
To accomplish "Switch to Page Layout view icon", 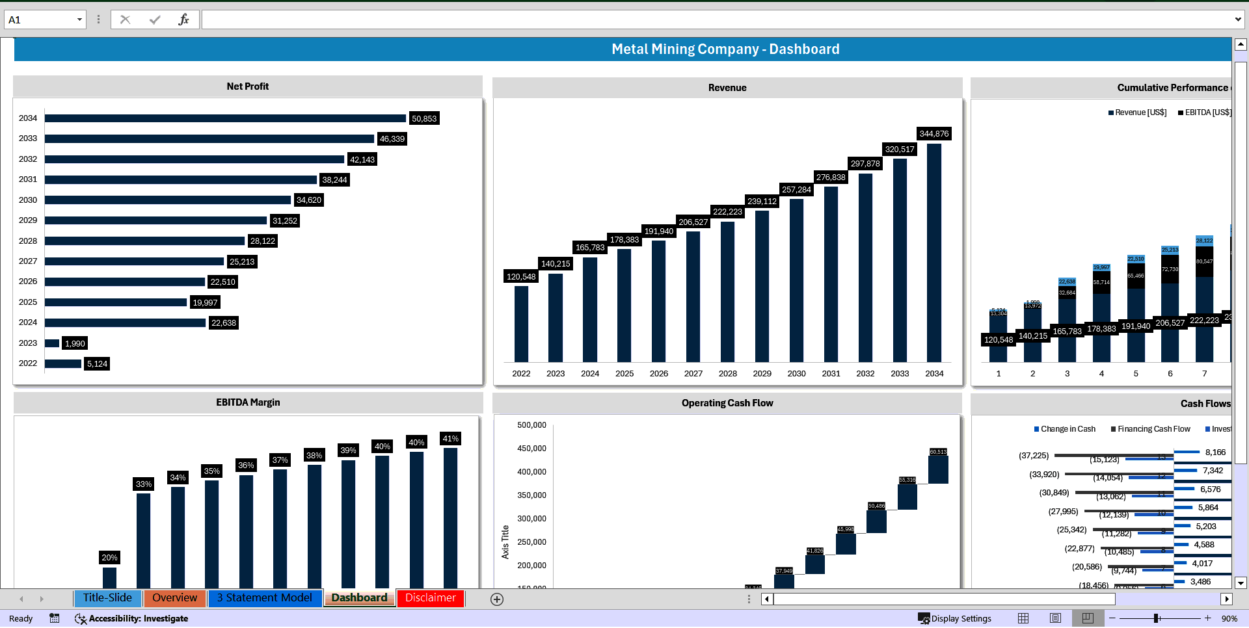I will coord(1055,618).
